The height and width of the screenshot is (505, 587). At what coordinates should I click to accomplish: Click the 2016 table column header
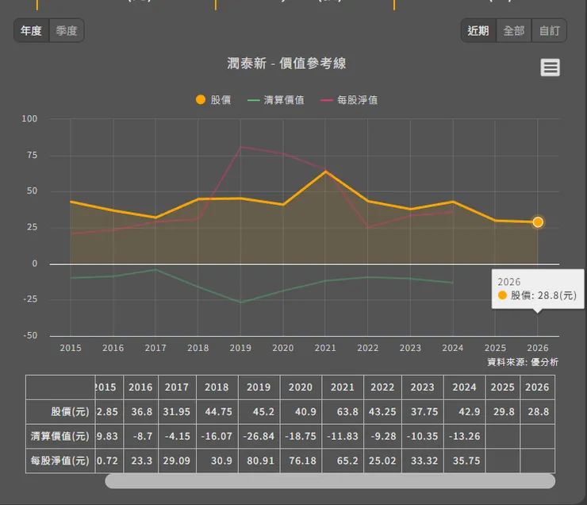click(140, 387)
